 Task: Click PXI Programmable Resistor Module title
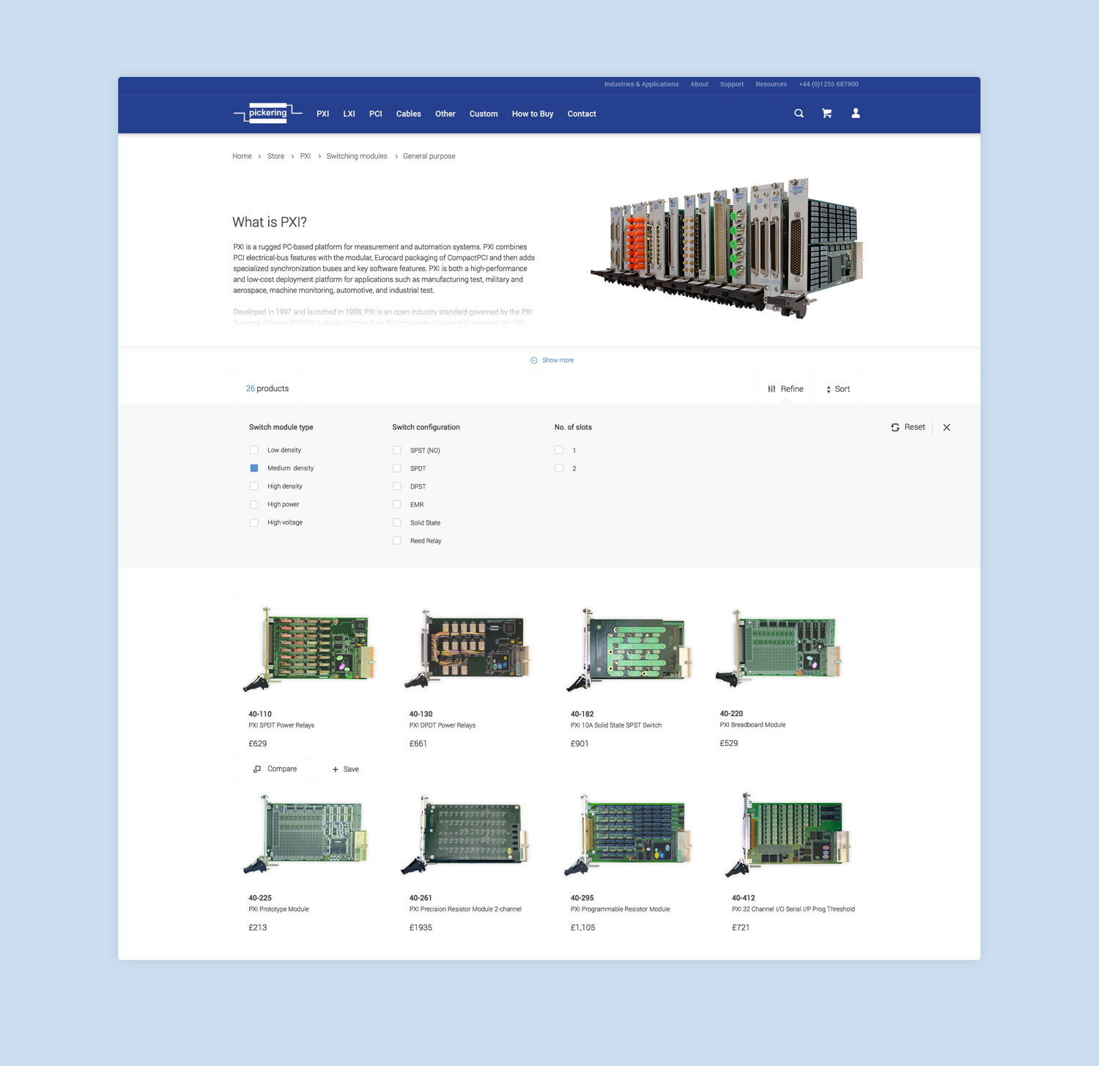pos(621,909)
